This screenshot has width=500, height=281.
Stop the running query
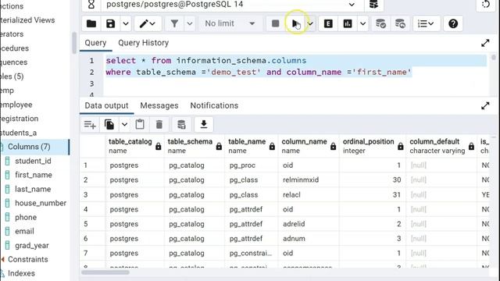click(276, 23)
